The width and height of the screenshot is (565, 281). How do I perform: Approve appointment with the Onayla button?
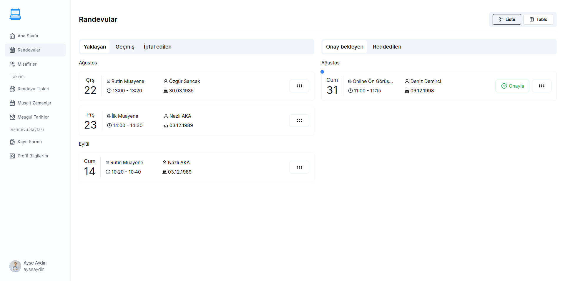(512, 86)
